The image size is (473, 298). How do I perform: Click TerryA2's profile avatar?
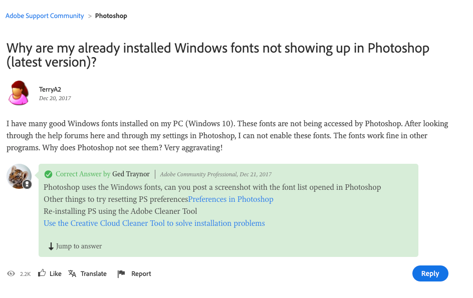click(x=19, y=93)
